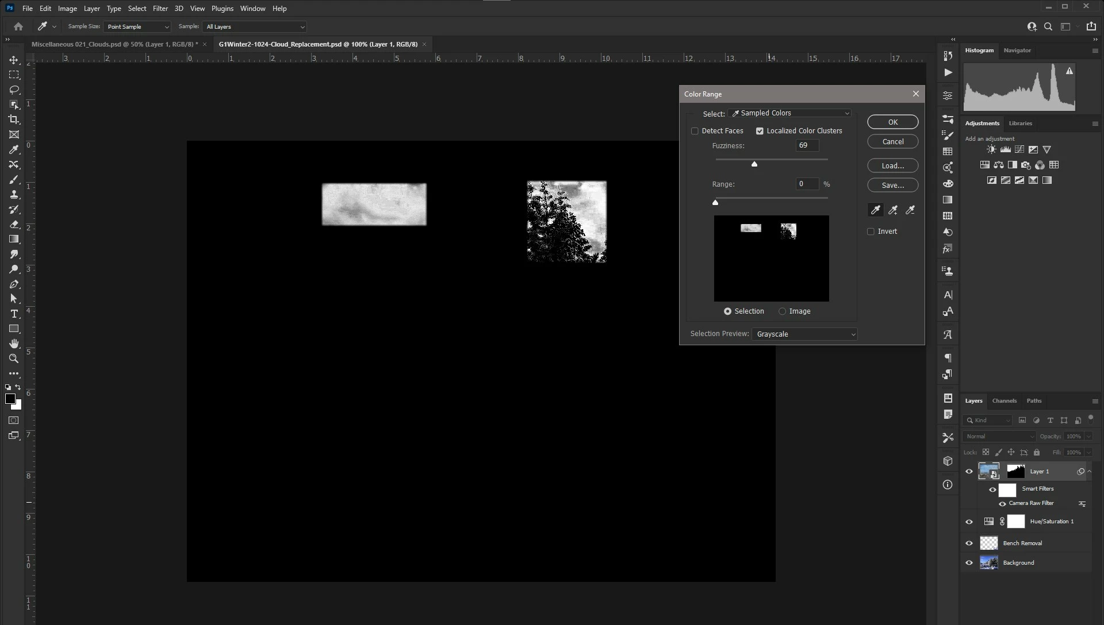The image size is (1104, 625).
Task: Select the Move tool
Action: (x=14, y=60)
